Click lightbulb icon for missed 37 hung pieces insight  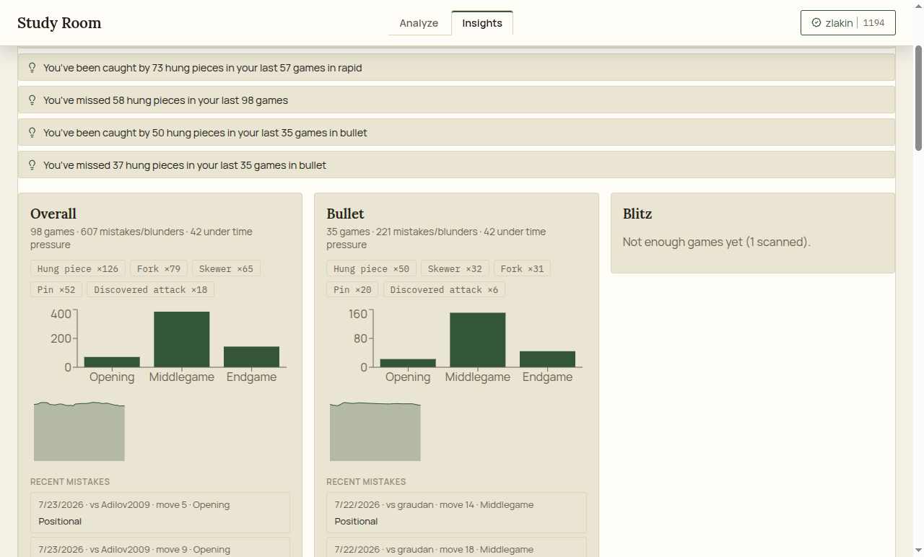(32, 165)
